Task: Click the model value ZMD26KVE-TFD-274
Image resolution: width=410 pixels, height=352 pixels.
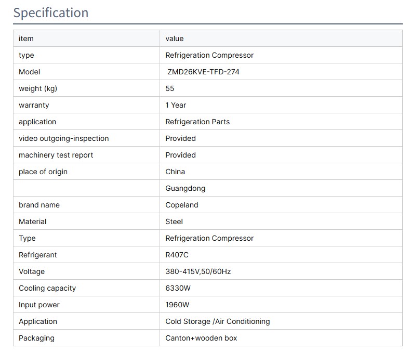Action: coord(203,72)
